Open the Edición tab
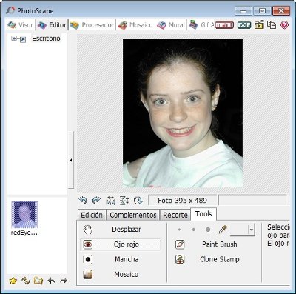 point(92,215)
